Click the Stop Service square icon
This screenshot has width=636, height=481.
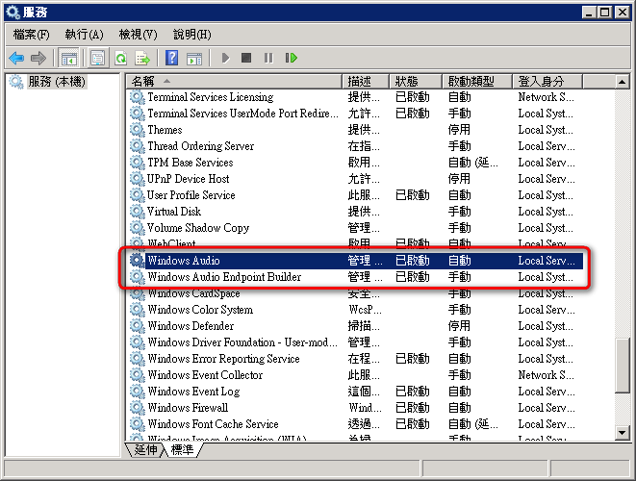[246, 58]
